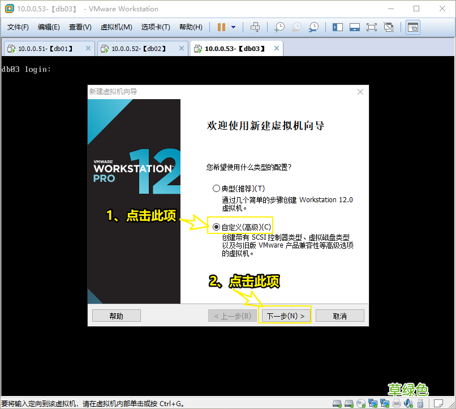The width and height of the screenshot is (456, 409).
Task: Click the hard disk icon beside the CD/DVD icon
Action: pyautogui.click(x=349, y=403)
